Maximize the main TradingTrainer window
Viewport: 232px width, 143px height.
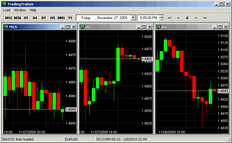point(222,4)
